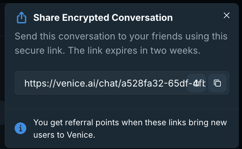Viewport: 242px width, 149px height.
Task: Close the Share Encrypted Conversation dialog
Action: coord(227,15)
